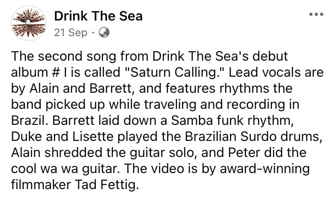Click the word award-winning
The height and width of the screenshot is (198, 336).
click(265, 169)
